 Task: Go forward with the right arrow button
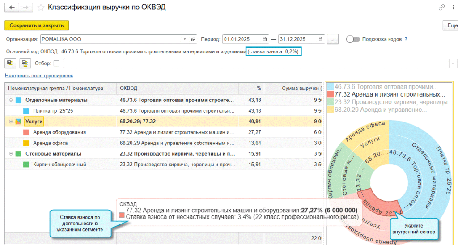point(25,7)
